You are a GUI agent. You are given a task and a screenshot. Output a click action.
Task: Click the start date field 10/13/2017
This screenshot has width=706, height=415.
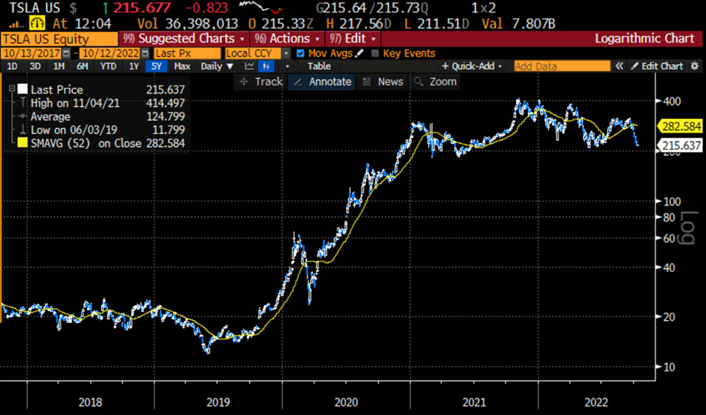pos(32,53)
